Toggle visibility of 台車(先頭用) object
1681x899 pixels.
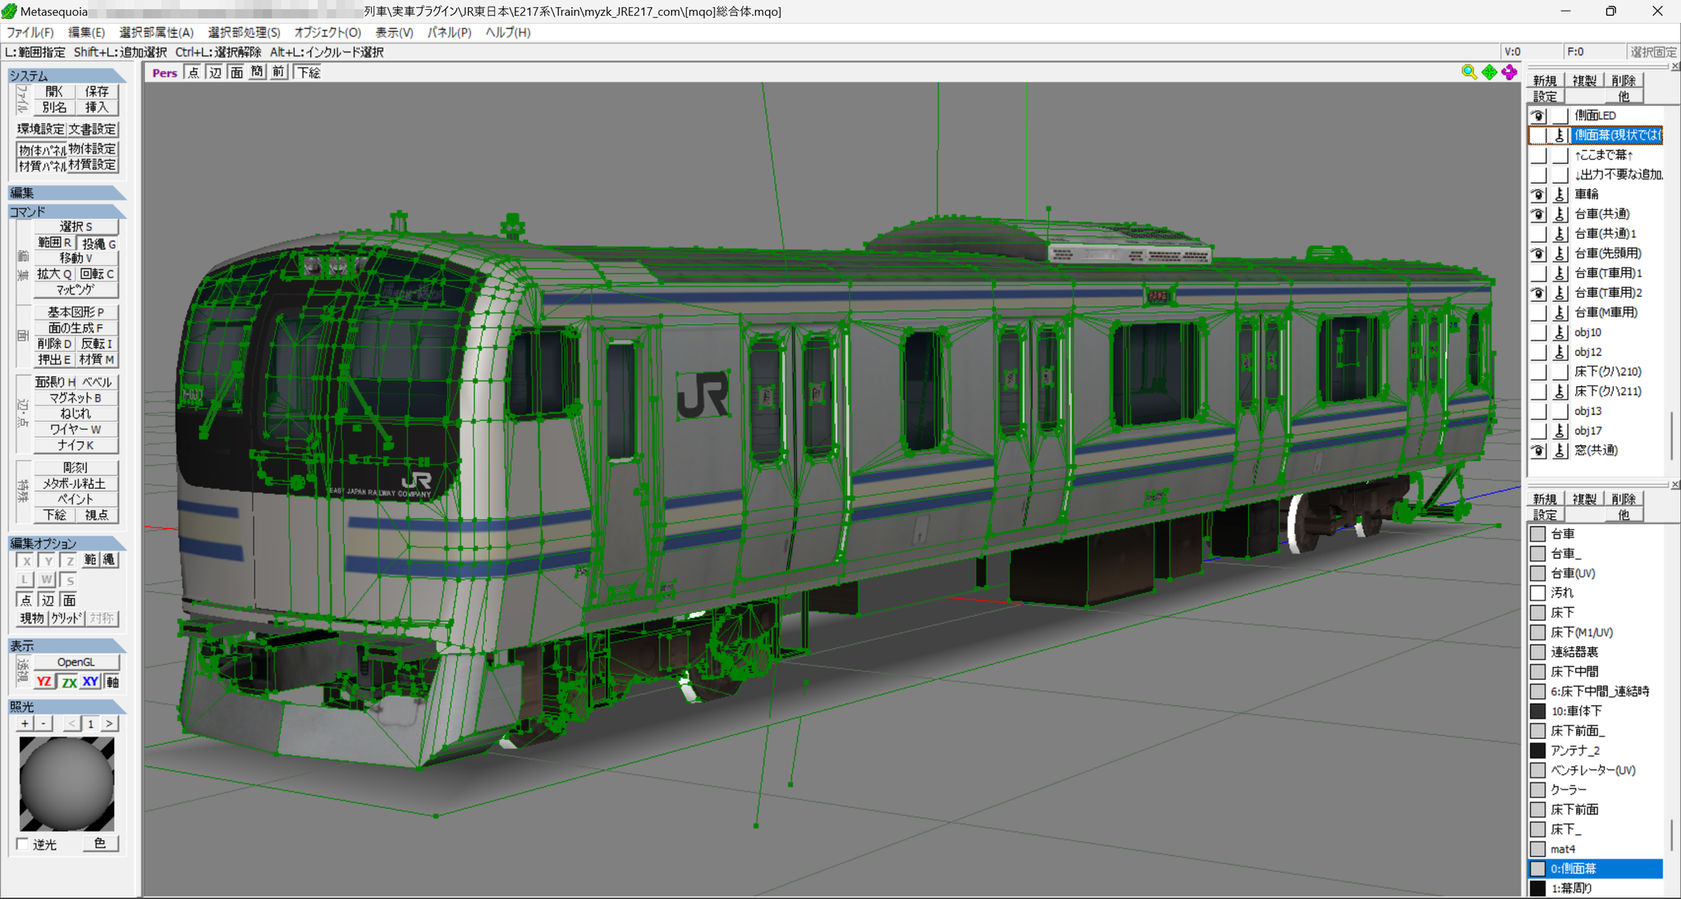pyautogui.click(x=1538, y=253)
